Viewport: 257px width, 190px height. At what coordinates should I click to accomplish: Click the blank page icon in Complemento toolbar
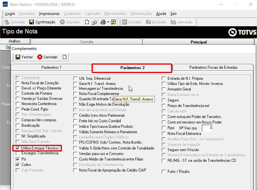pyautogui.click(x=65, y=57)
